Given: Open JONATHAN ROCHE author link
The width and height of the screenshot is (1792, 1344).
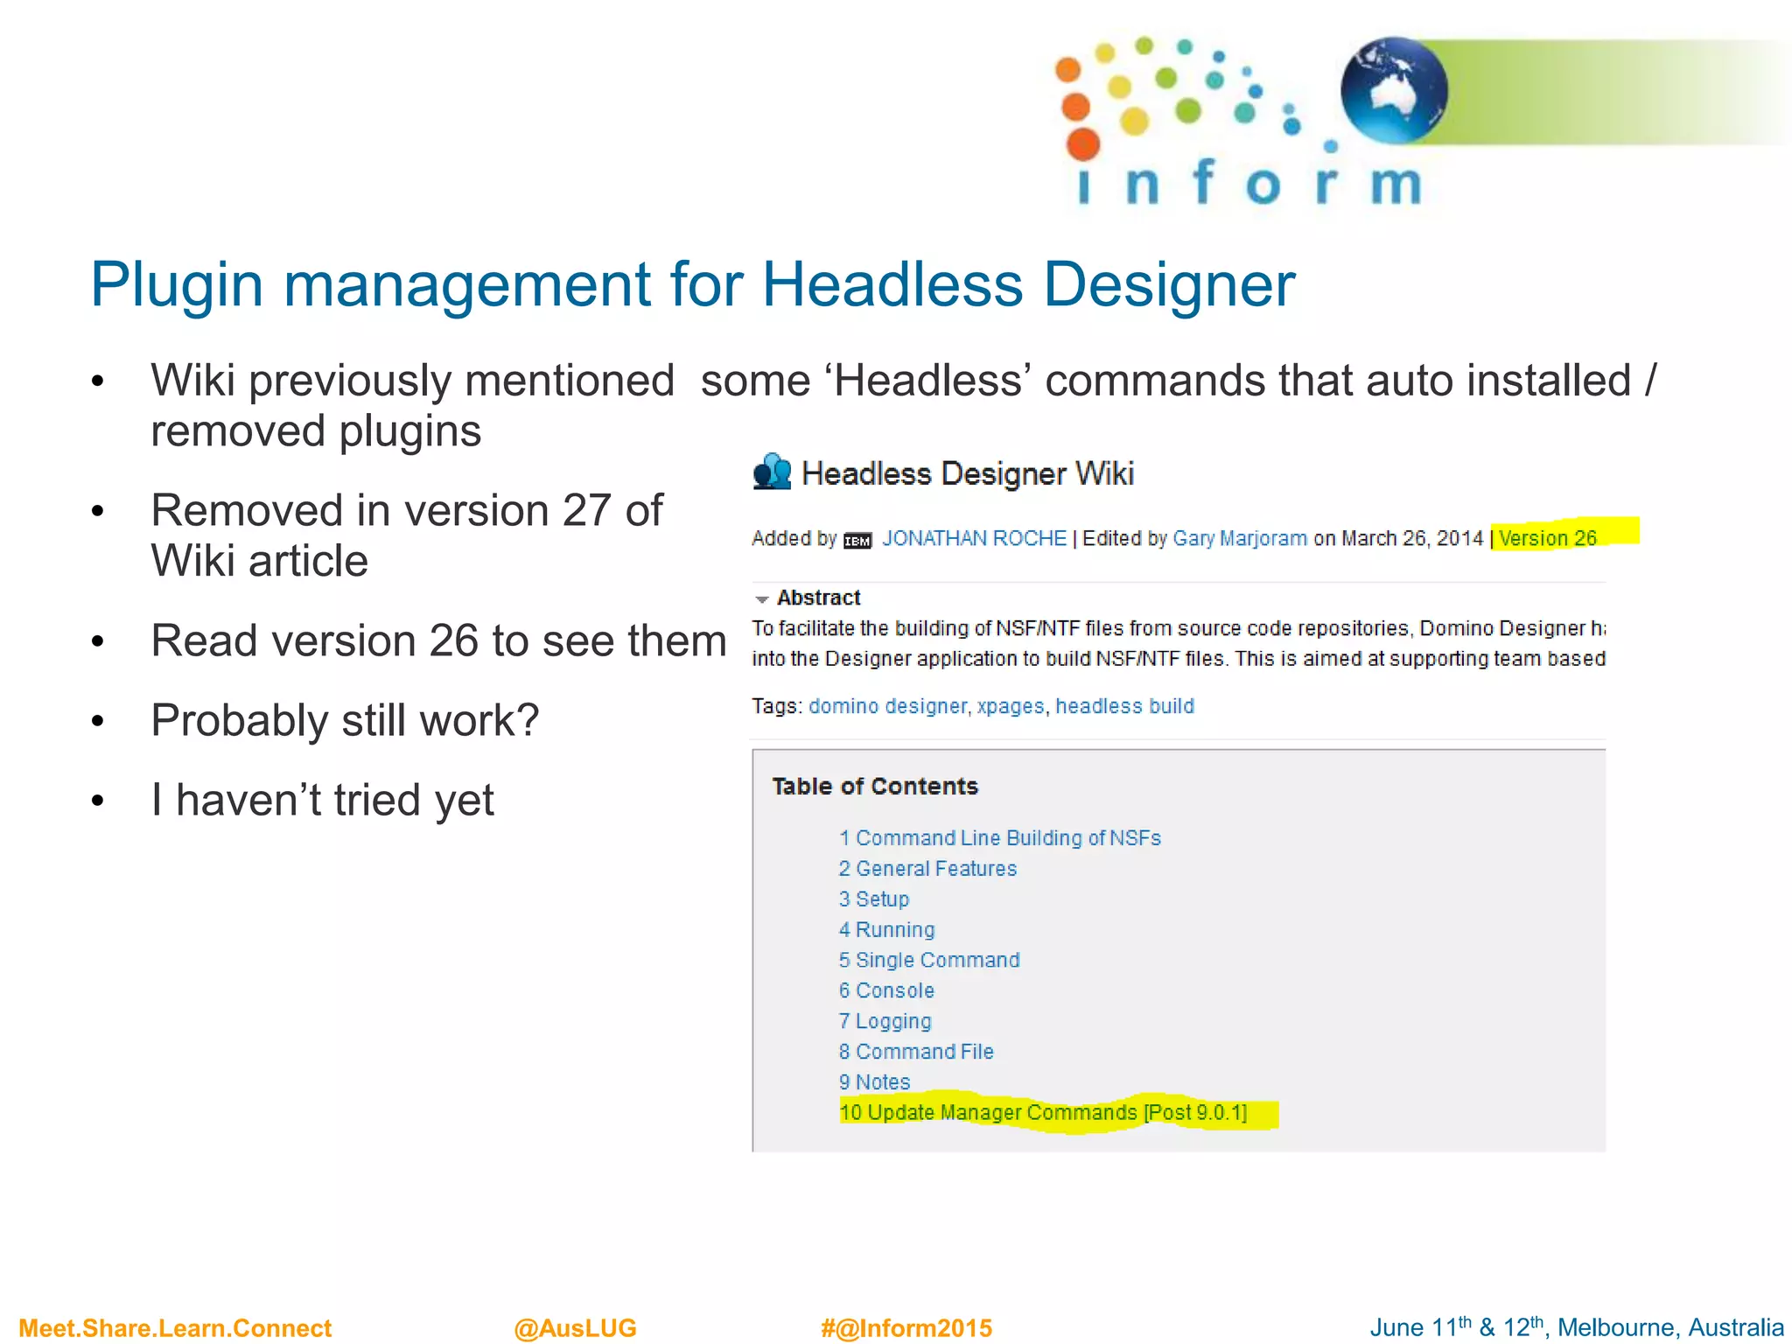Looking at the screenshot, I should point(974,538).
